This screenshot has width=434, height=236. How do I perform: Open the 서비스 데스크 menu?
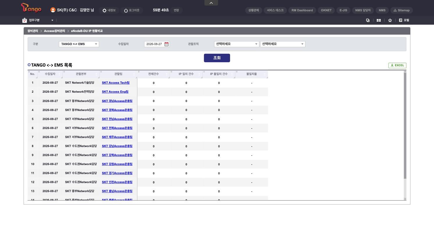pos(275,10)
